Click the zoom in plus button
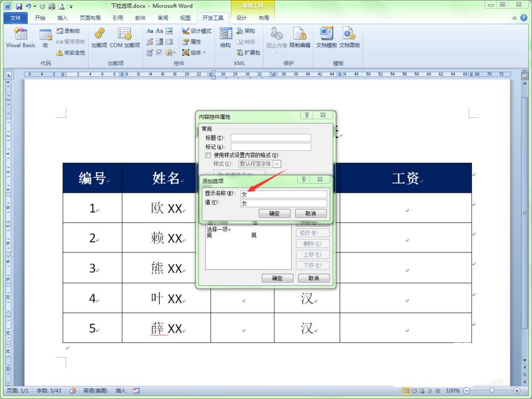The height and width of the screenshot is (399, 532). click(x=517, y=391)
